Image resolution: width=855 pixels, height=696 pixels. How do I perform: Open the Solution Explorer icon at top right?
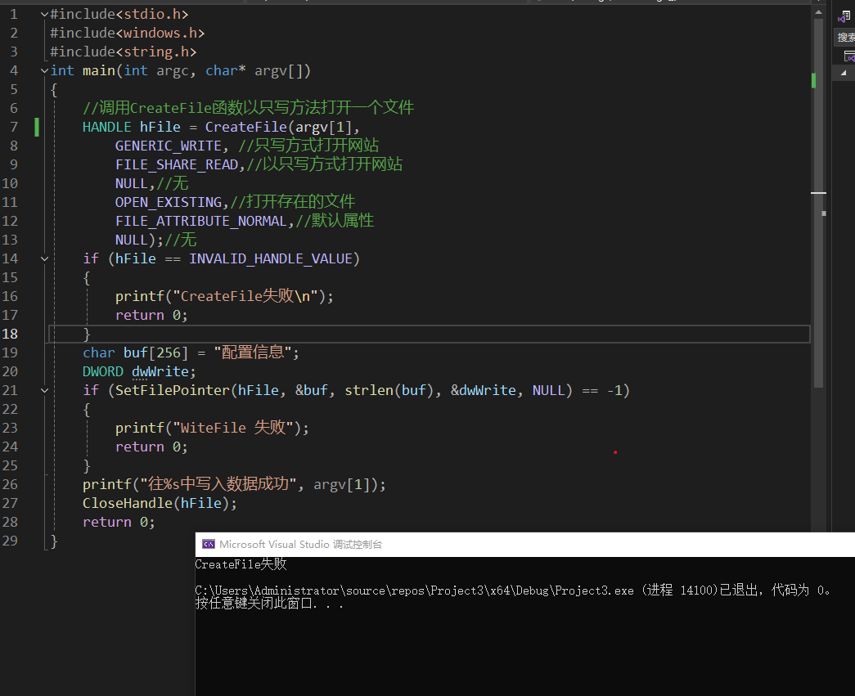[x=844, y=15]
